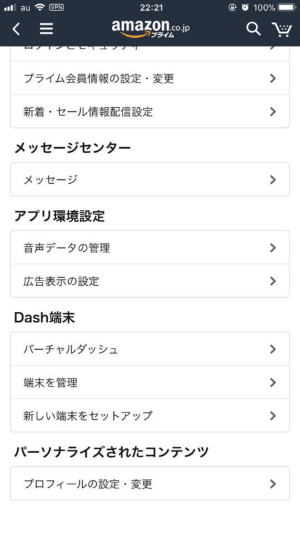Open プロフィールの設定・変更

click(x=150, y=484)
